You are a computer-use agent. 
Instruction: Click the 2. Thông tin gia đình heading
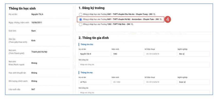click(x=94, y=38)
